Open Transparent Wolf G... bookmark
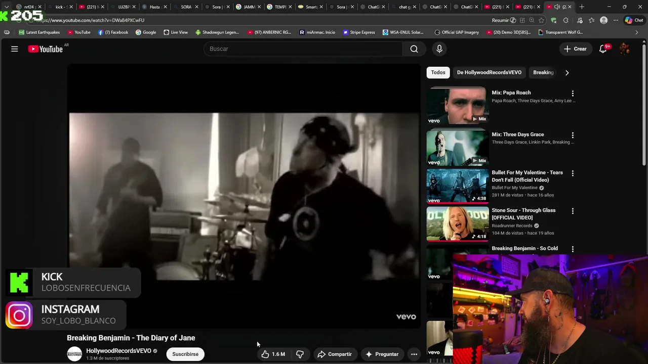648x364 pixels. (560, 32)
